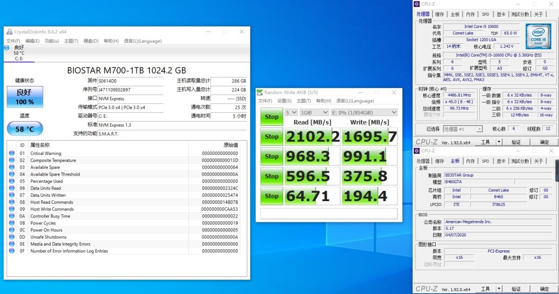Click the blue status icon for Composite Temperature

coord(11,160)
